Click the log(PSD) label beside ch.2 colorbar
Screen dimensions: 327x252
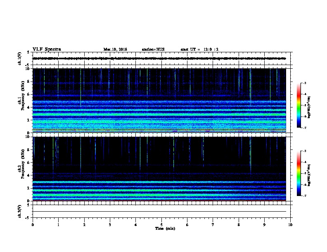(x=309, y=175)
